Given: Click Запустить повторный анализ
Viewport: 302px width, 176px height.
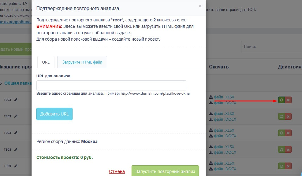Looking at the screenshot, I should (x=165, y=171).
